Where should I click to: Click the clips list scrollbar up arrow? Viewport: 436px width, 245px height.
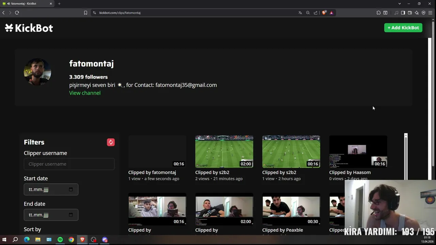pyautogui.click(x=406, y=135)
